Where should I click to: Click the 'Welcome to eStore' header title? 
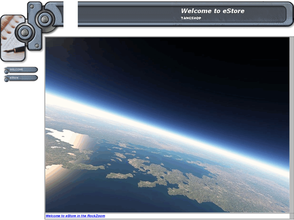point(213,11)
